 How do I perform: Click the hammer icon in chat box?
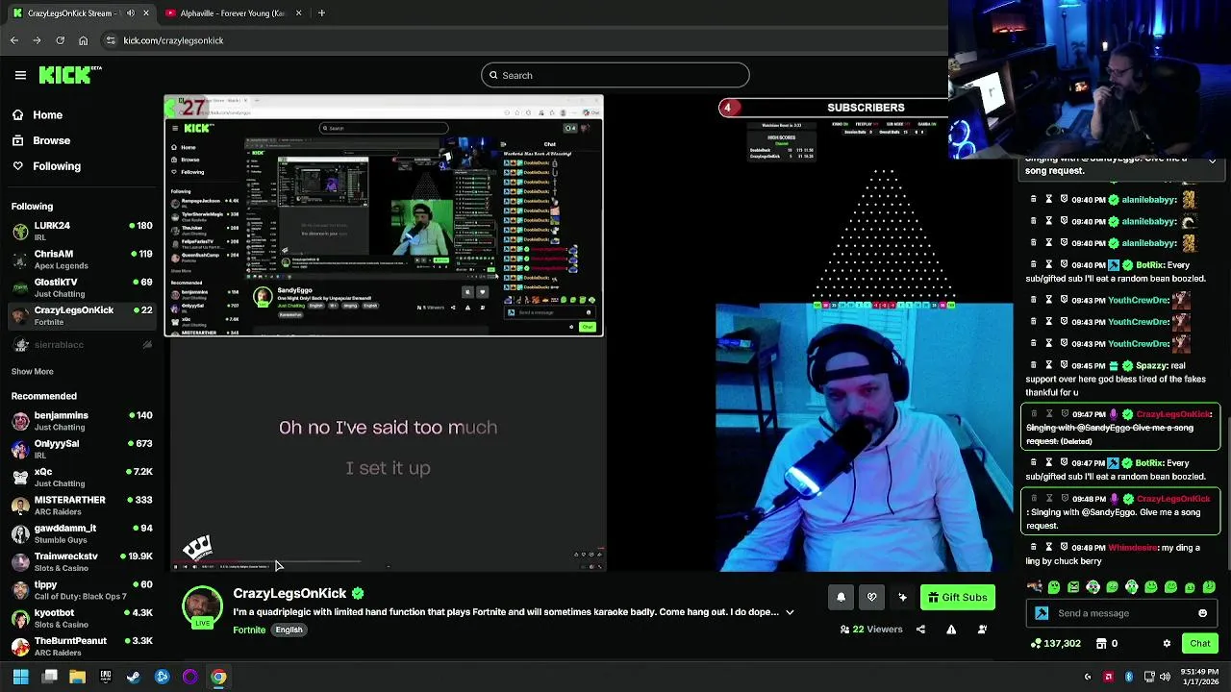[x=1042, y=613]
